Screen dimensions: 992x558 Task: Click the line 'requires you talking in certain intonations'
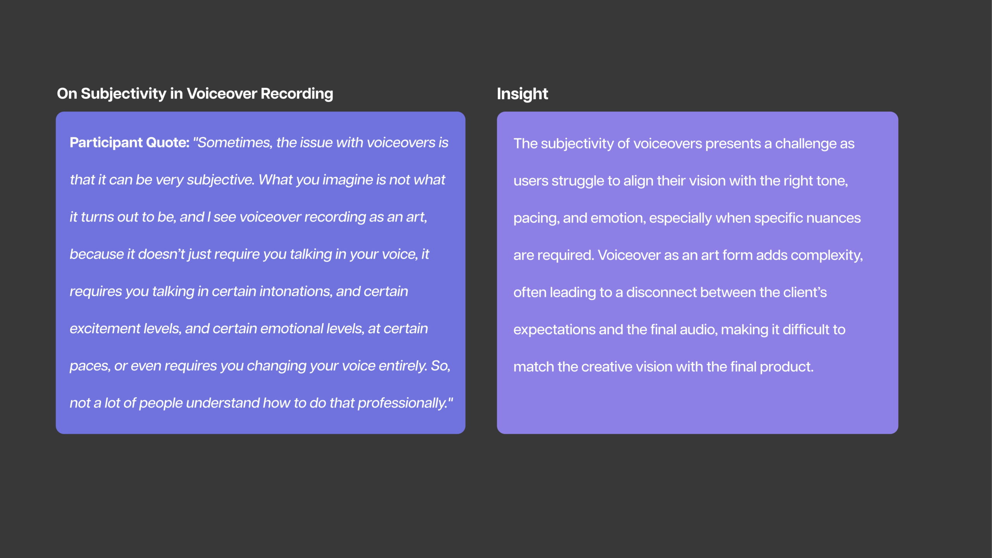239,291
